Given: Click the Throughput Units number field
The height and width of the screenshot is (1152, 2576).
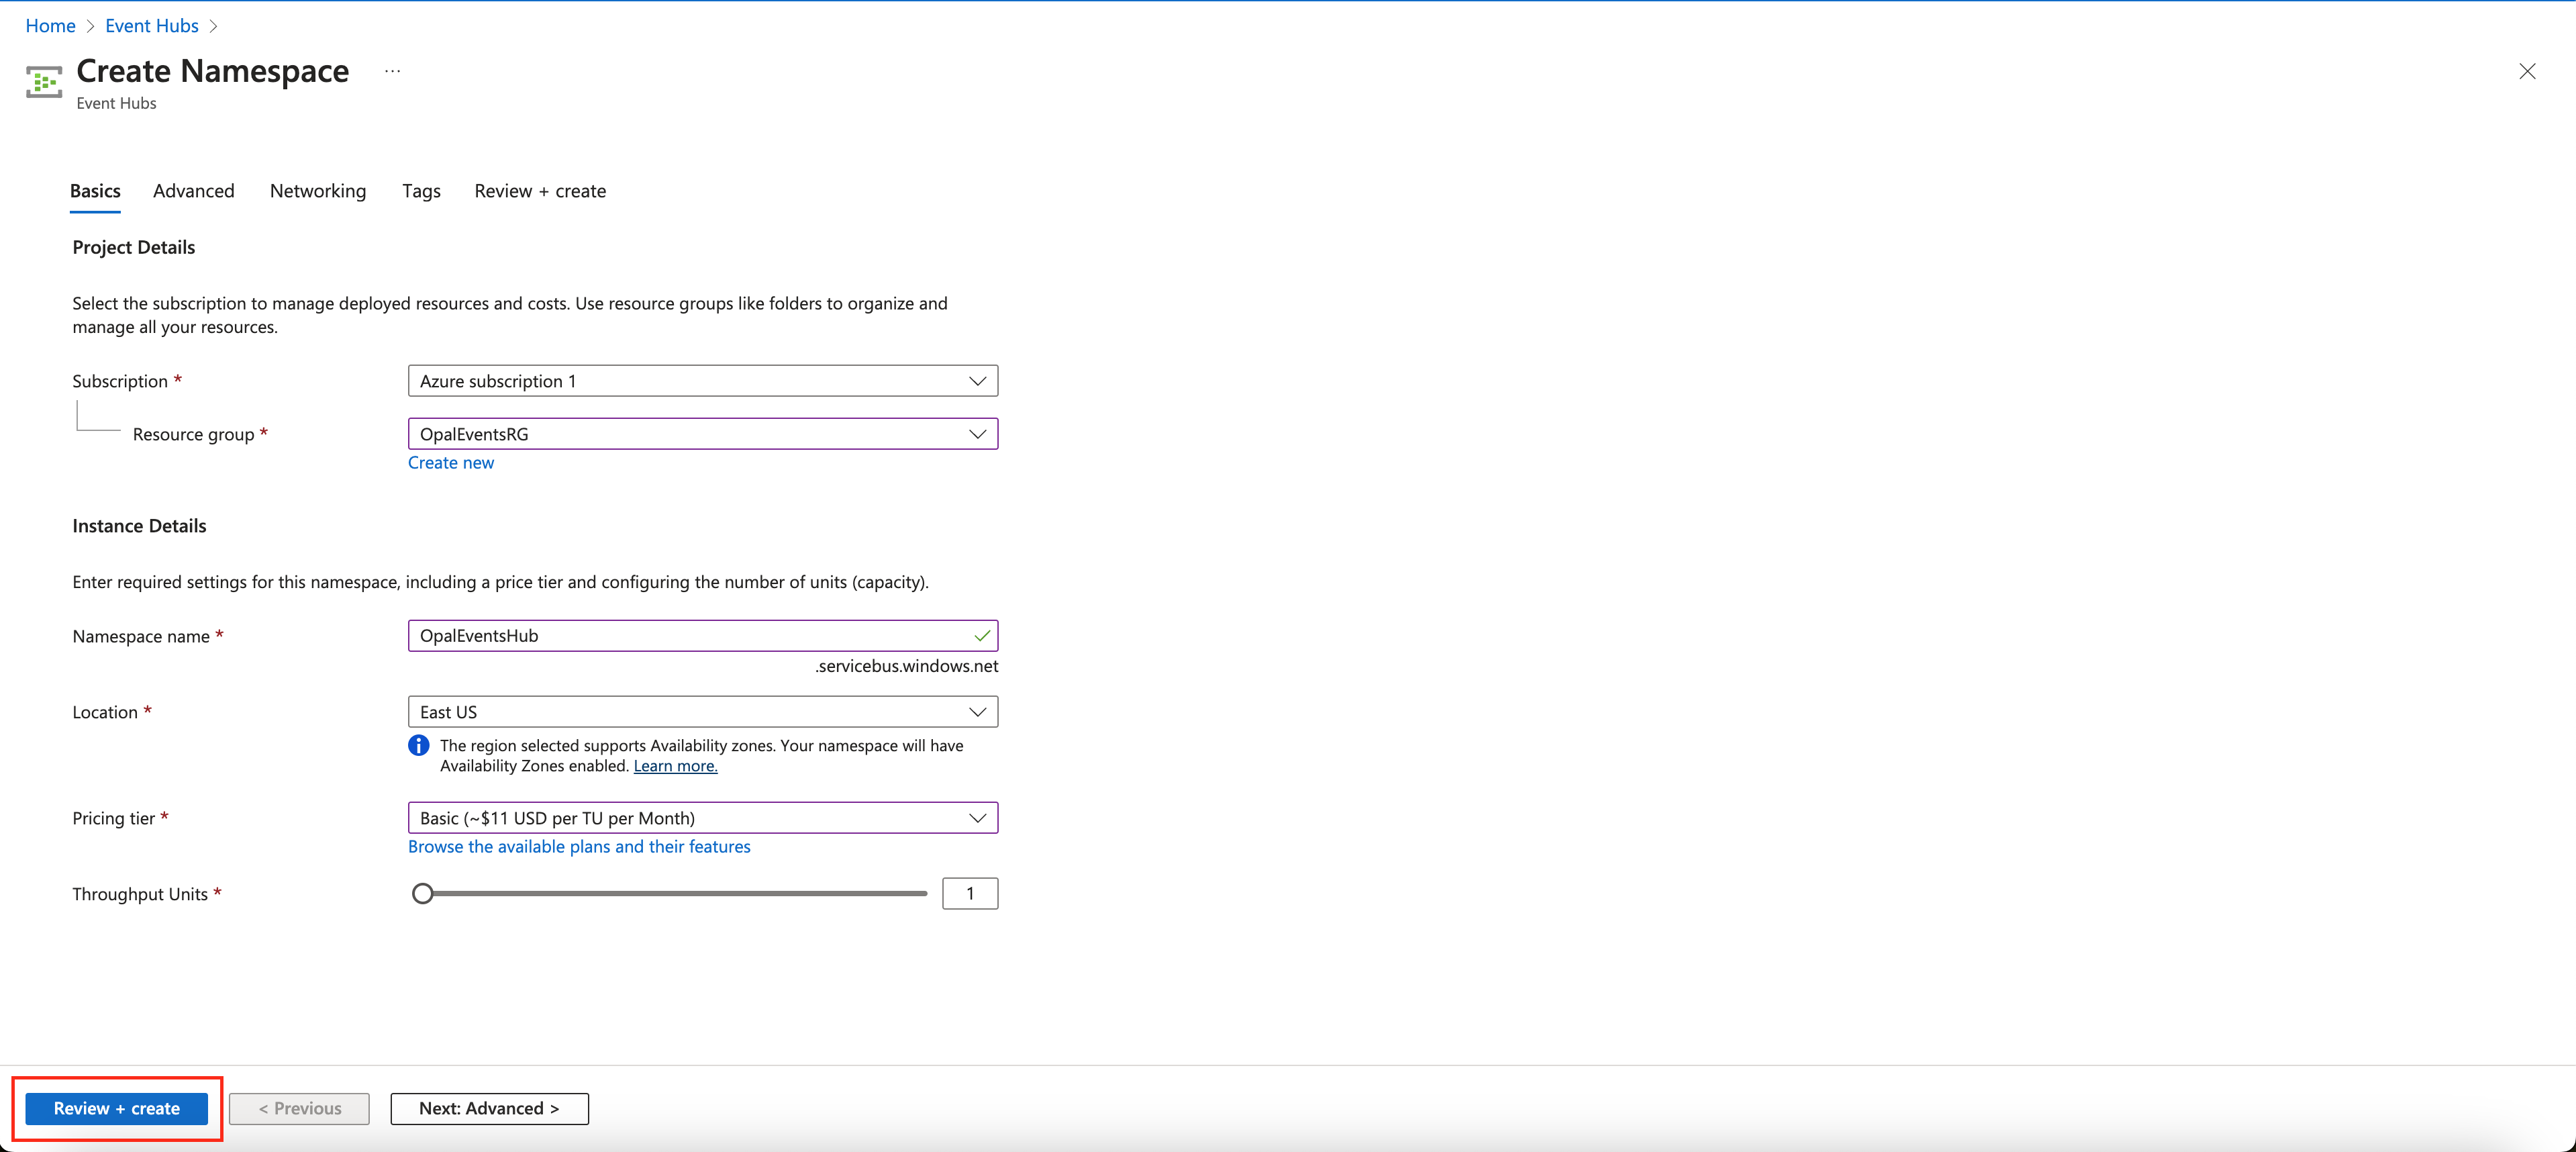Looking at the screenshot, I should tap(969, 894).
